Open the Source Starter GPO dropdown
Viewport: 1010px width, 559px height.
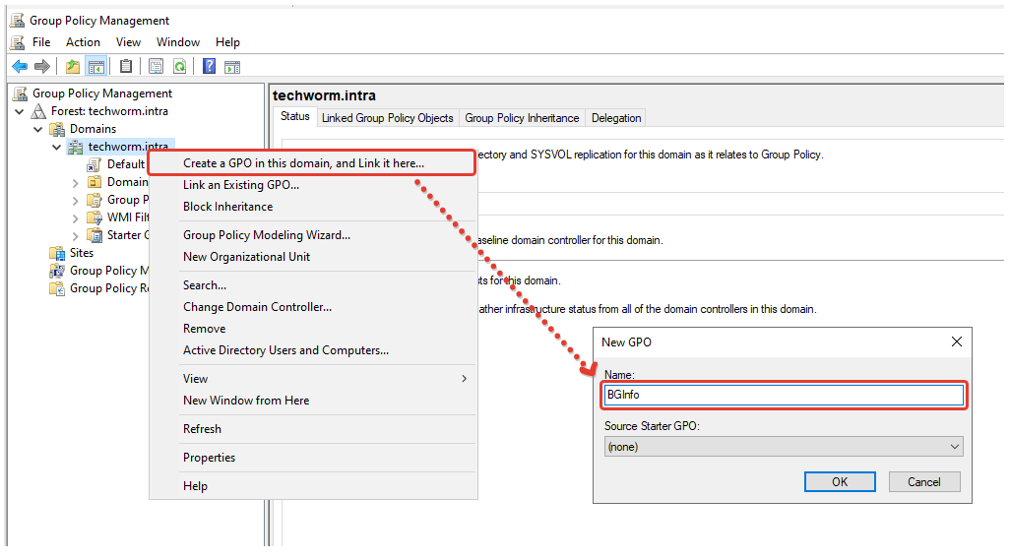point(784,447)
